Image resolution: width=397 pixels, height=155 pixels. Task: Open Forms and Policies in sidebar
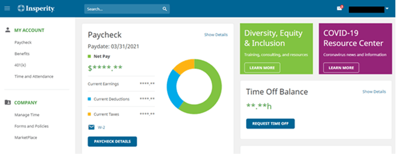coord(31,126)
